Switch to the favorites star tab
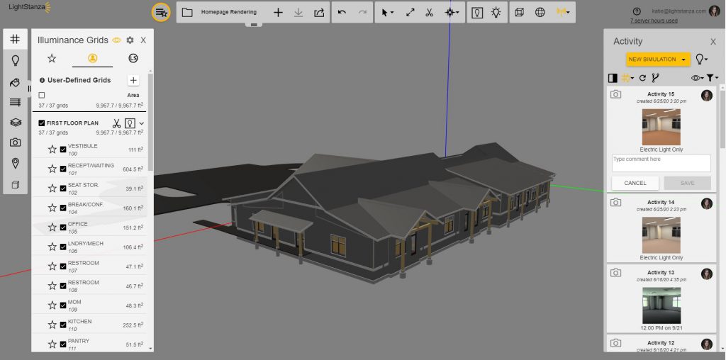This screenshot has height=360, width=726. pos(52,58)
